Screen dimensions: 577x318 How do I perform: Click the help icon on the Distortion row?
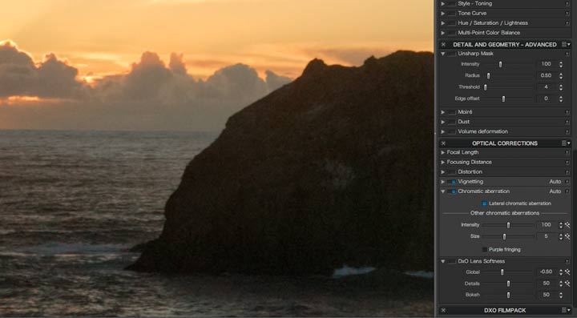(x=567, y=172)
